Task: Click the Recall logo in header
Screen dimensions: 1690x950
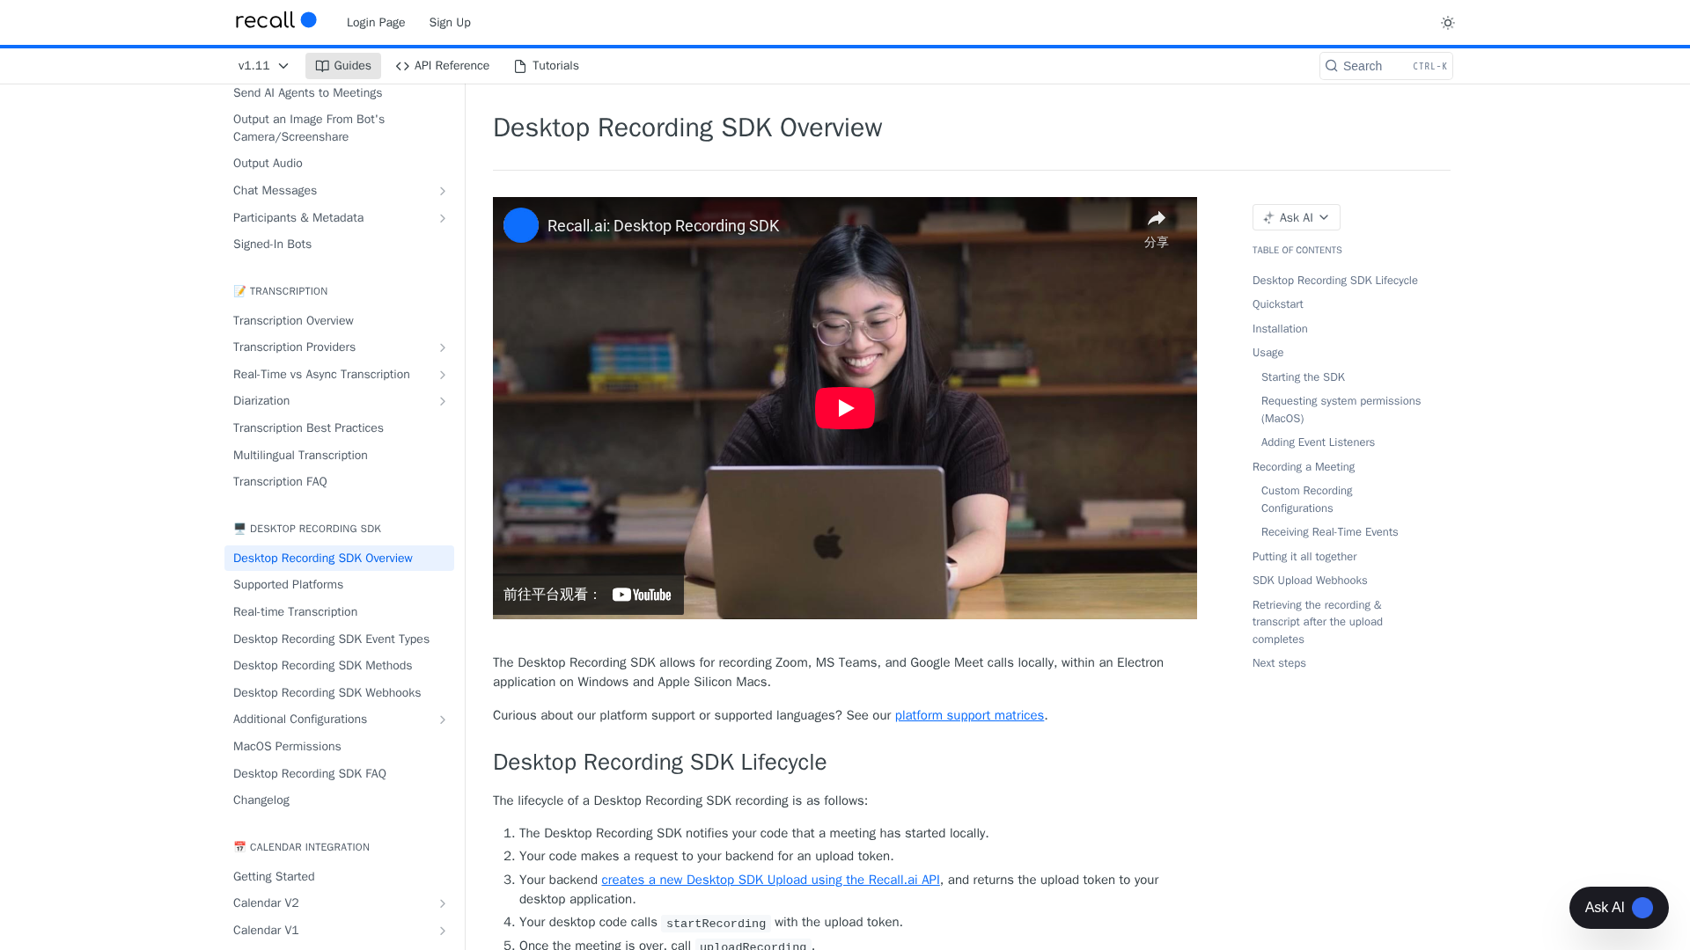Action: tap(276, 20)
